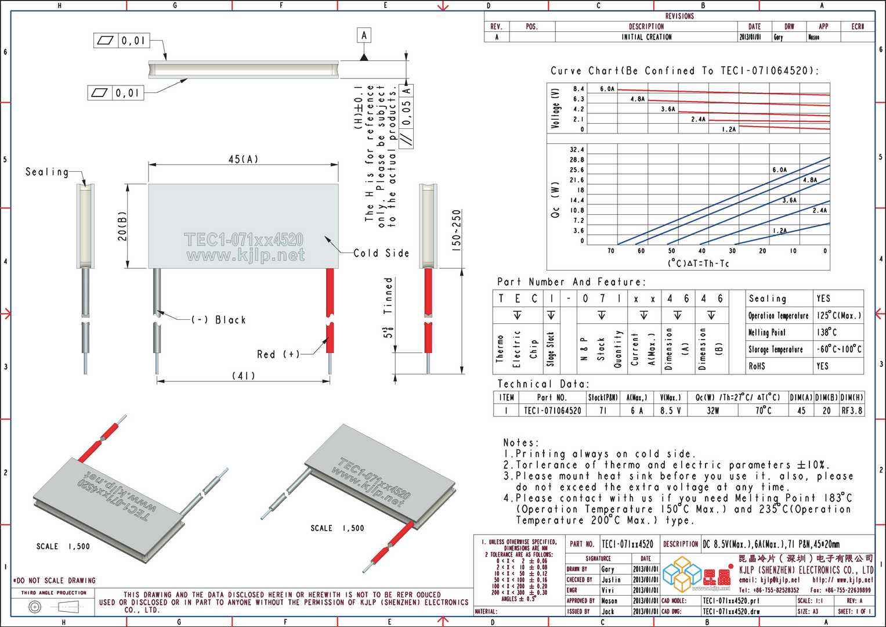
Task: Select the Storage Temperature cell
Action: click(779, 349)
